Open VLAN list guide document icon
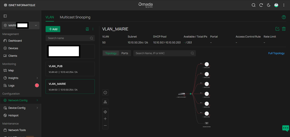 (87, 29)
